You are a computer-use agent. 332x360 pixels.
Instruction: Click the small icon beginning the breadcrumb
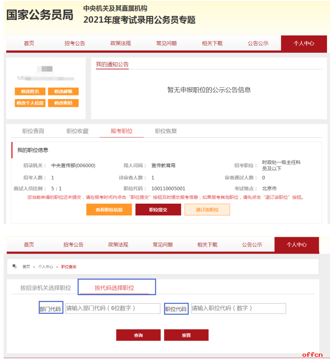[x=15, y=266]
